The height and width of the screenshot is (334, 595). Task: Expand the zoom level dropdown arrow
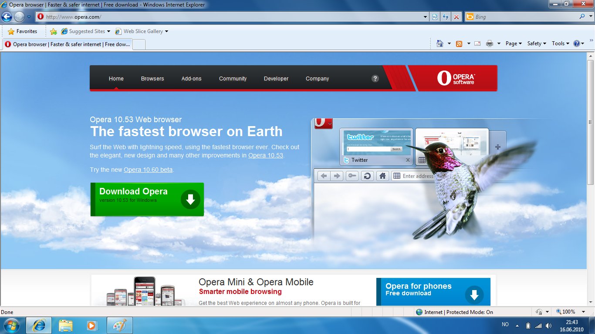tap(584, 312)
